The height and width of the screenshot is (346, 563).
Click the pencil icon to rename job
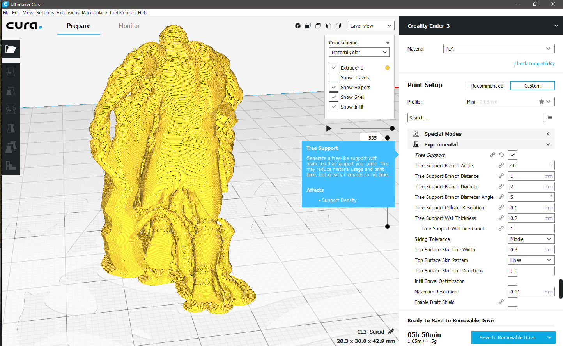(391, 332)
